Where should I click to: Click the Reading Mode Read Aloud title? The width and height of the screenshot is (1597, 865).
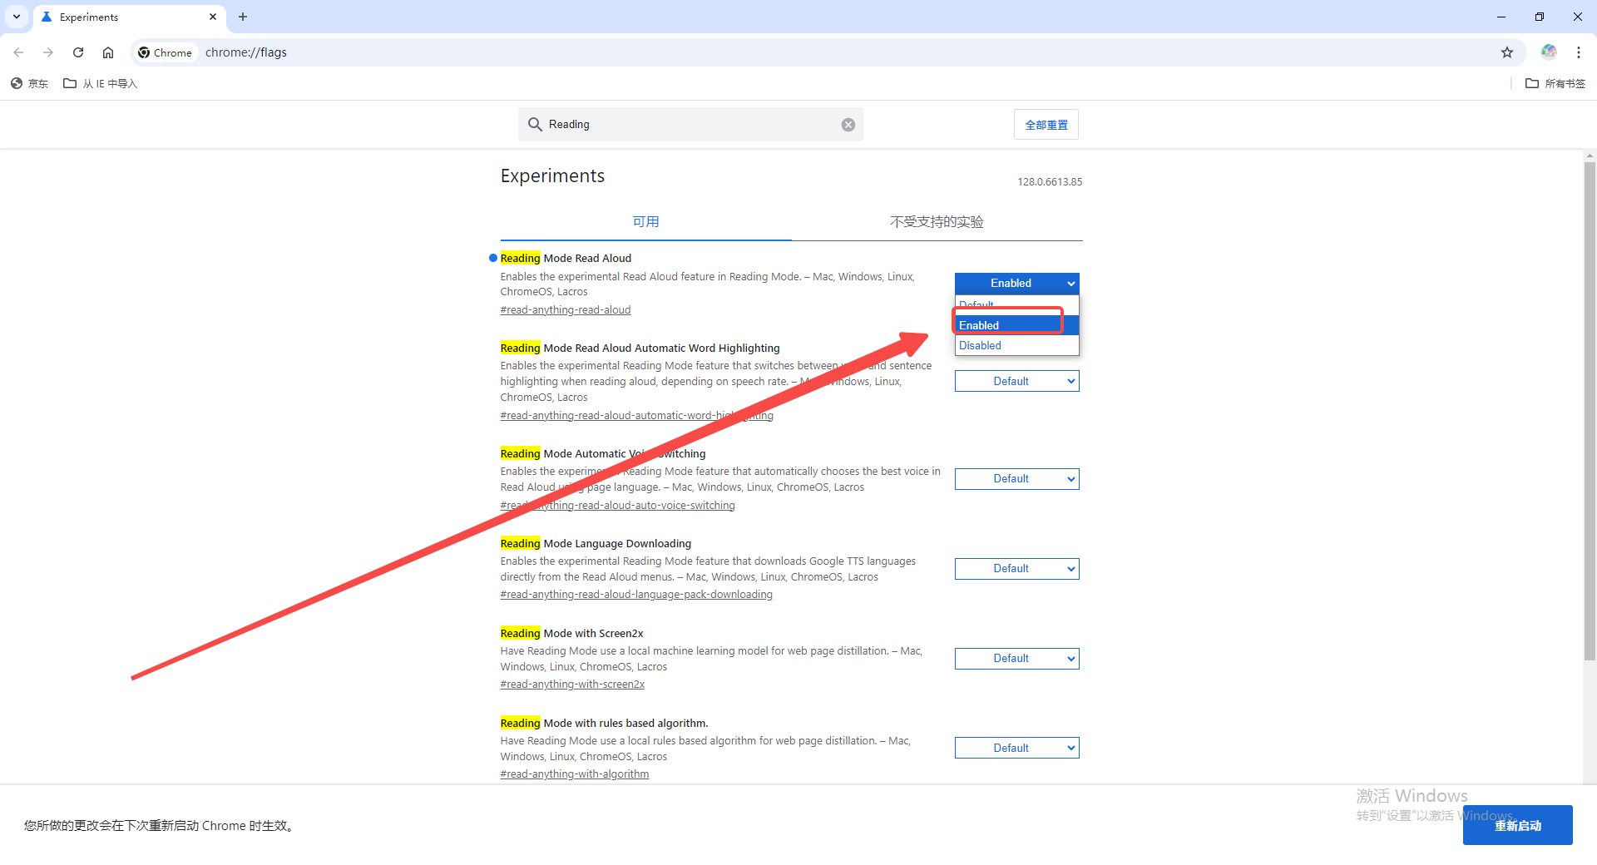[x=566, y=259]
